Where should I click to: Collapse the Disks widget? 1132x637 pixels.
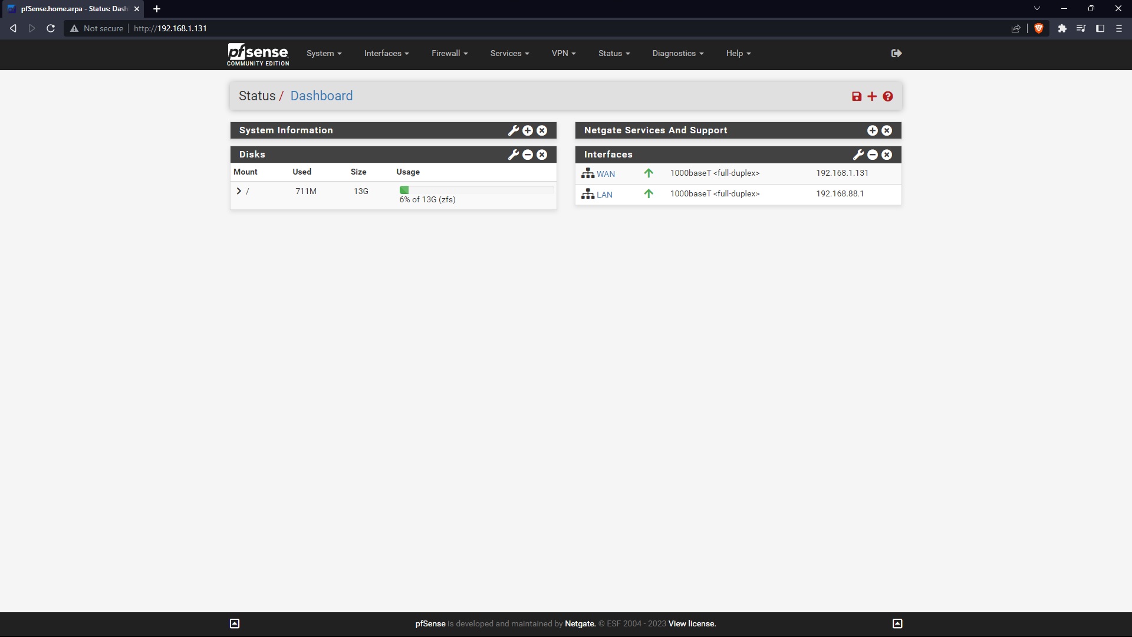pyautogui.click(x=528, y=155)
